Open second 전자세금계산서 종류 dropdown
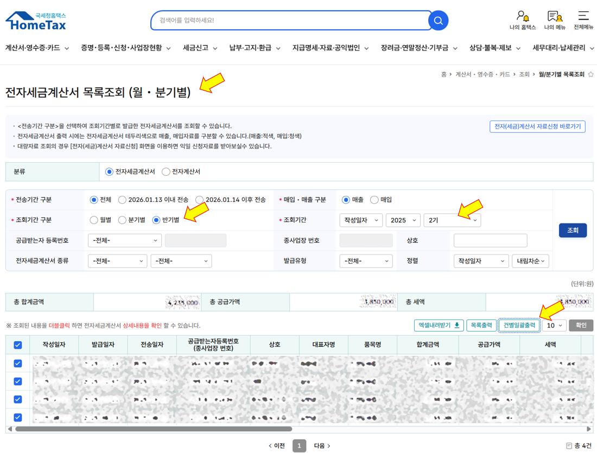Screen dimensions: 597x453 point(181,261)
